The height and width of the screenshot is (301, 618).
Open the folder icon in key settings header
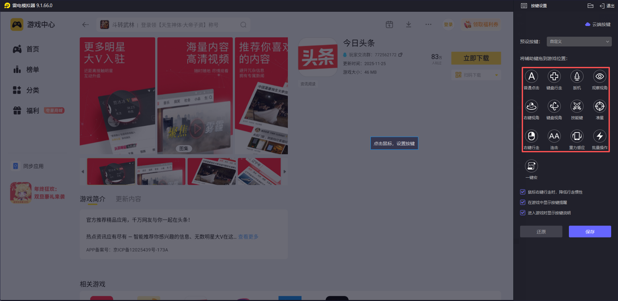coord(591,6)
